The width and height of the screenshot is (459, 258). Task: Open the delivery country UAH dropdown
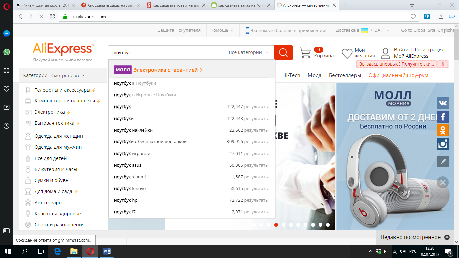[x=363, y=30]
